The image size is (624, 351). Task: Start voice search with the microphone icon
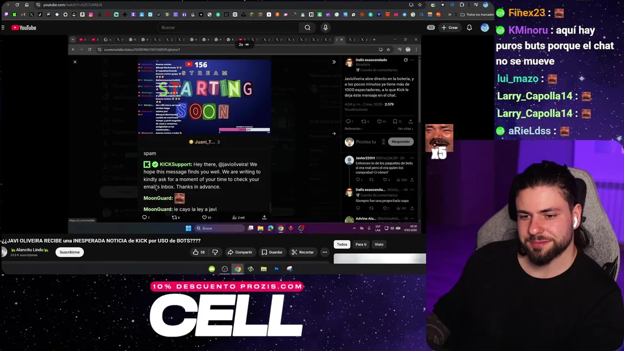(326, 28)
